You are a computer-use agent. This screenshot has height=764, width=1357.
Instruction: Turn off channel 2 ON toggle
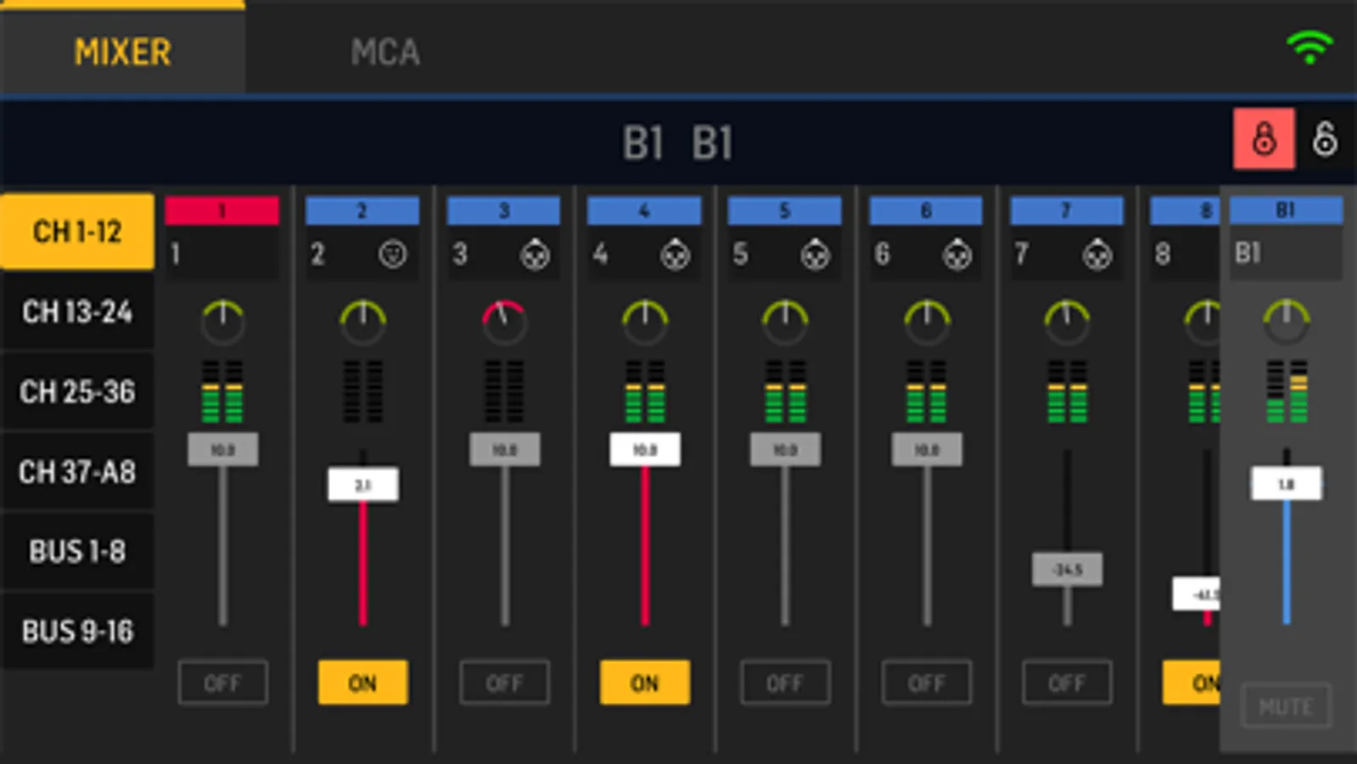tap(362, 683)
